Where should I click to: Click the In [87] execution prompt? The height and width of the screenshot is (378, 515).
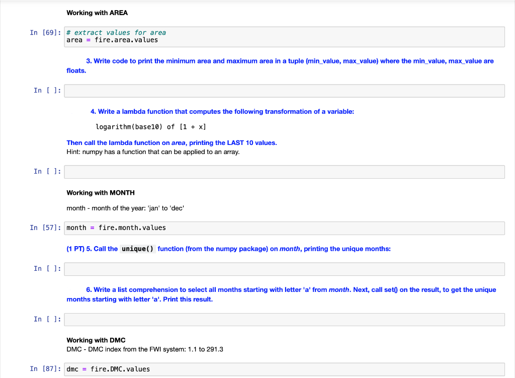(46, 368)
